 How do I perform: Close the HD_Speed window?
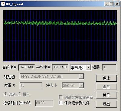coord(117,4)
